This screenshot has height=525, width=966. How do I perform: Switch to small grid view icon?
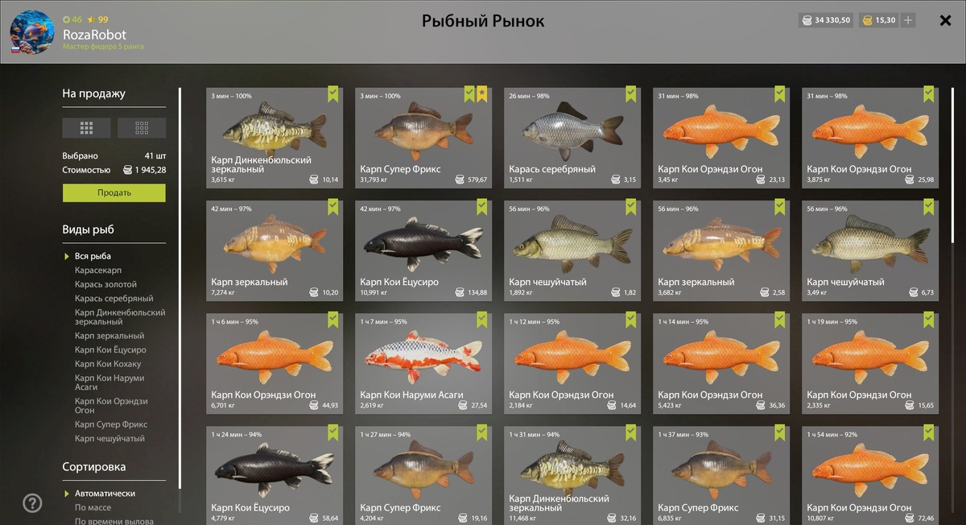click(x=142, y=127)
